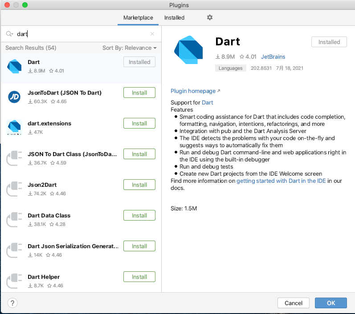Viewport: 355px width, 314px height.
Task: Click the dart.extensions plugin icon
Action: [x=14, y=128]
